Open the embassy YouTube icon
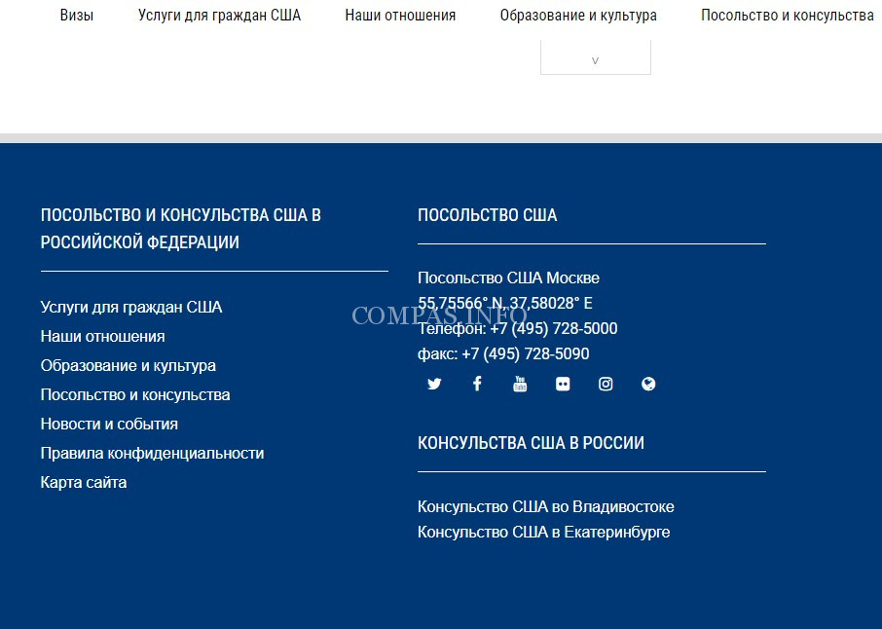The height and width of the screenshot is (629, 882). pos(520,384)
